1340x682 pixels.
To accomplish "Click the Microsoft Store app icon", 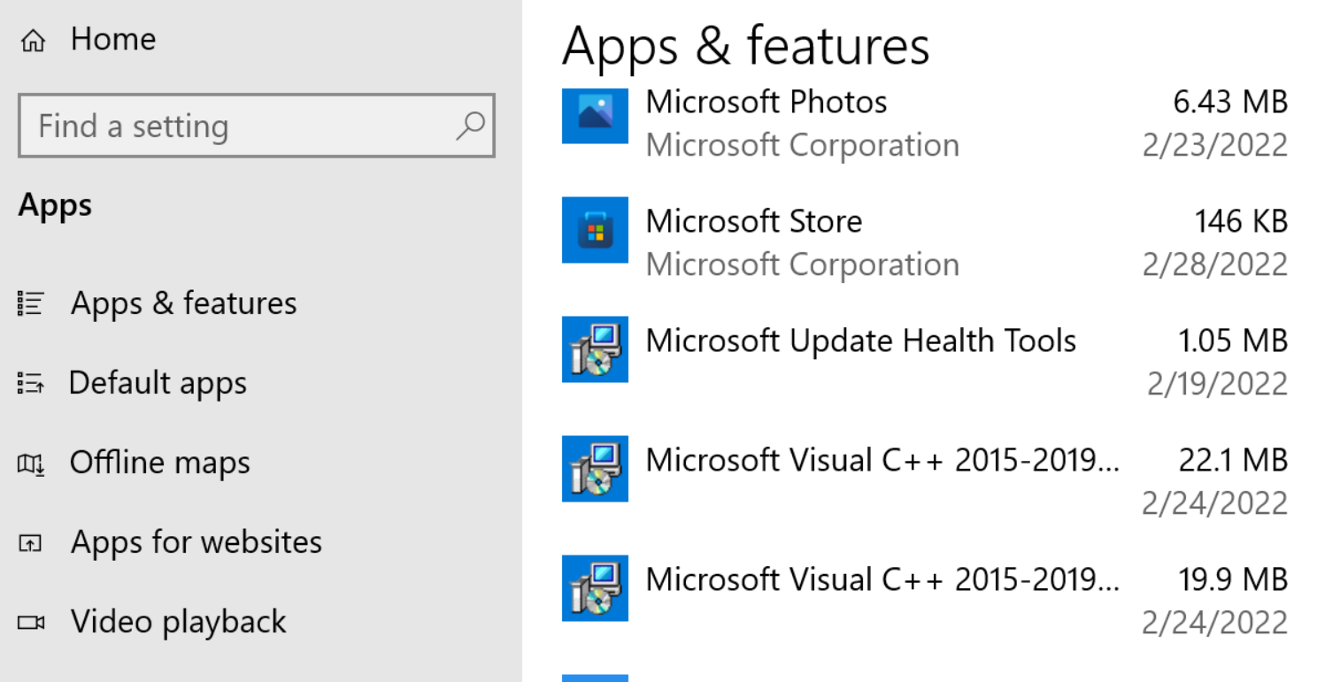I will (595, 230).
